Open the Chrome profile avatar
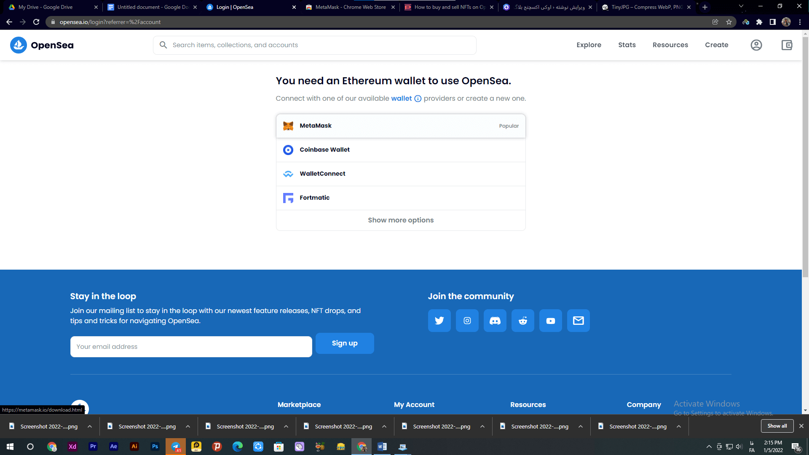 [x=786, y=22]
